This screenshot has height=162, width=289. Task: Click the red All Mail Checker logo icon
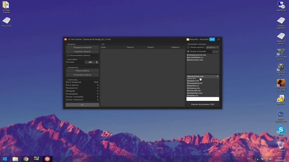coord(65,39)
